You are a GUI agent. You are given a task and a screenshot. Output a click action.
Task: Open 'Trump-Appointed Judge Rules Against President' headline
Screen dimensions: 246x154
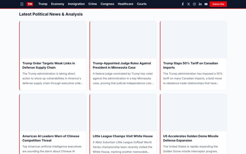[122, 65]
